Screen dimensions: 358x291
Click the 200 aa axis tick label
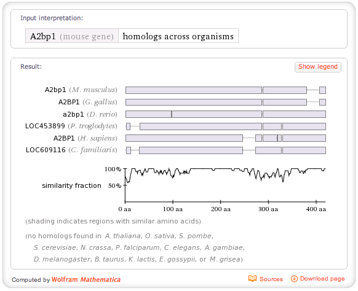click(221, 209)
